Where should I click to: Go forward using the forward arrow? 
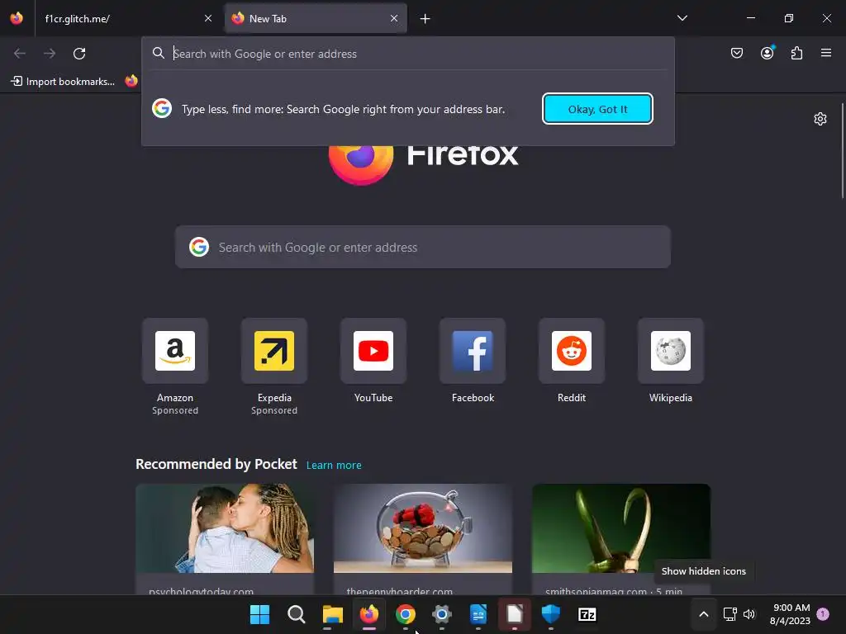point(50,54)
